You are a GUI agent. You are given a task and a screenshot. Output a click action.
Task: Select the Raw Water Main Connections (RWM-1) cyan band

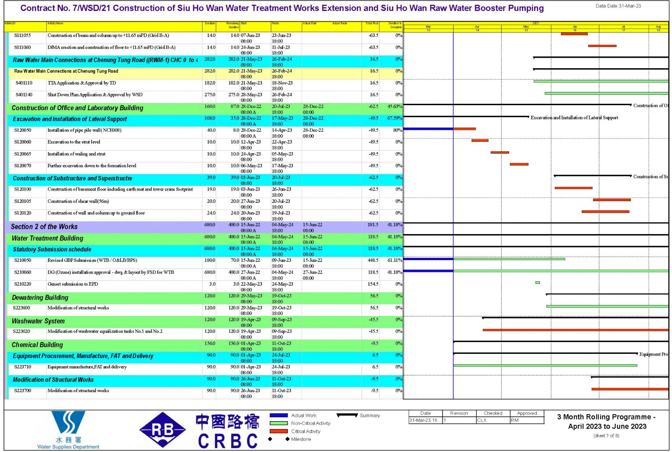205,62
